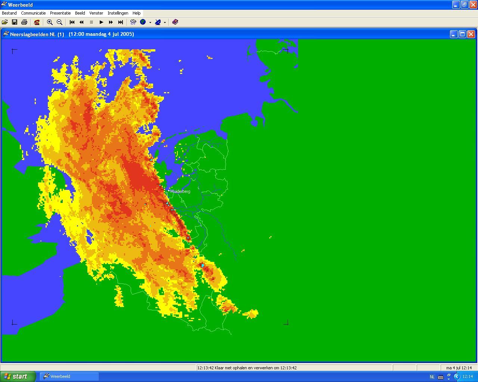The height and width of the screenshot is (382, 478).
Task: Click the open folder toolbar icon
Action: click(5, 22)
